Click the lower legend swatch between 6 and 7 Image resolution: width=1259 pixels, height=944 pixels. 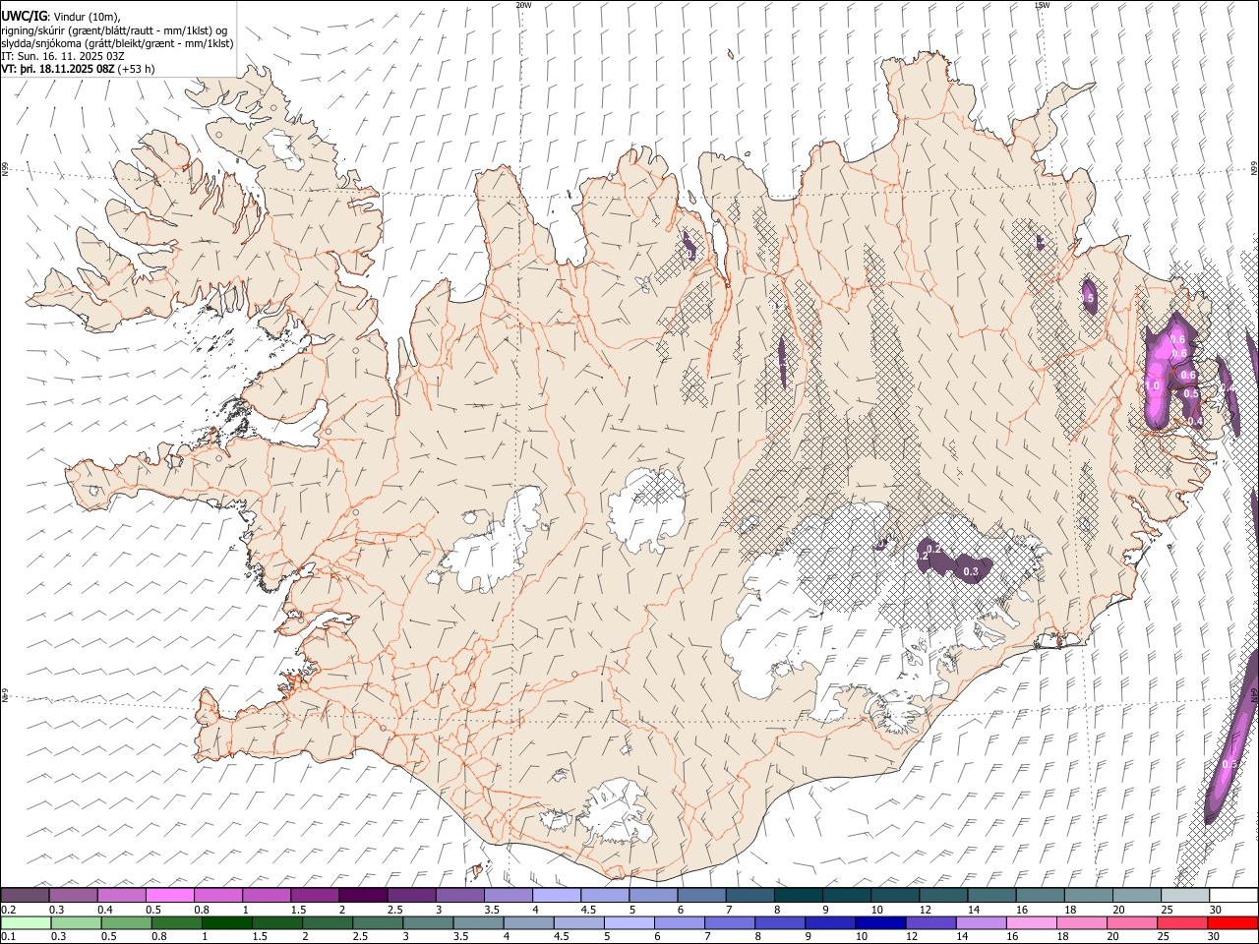pyautogui.click(x=679, y=922)
